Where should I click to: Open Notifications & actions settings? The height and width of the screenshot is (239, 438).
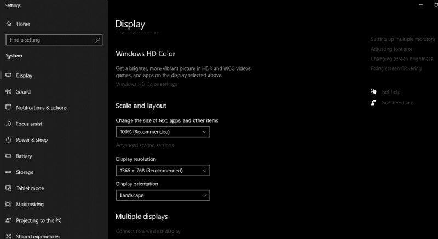click(x=42, y=108)
